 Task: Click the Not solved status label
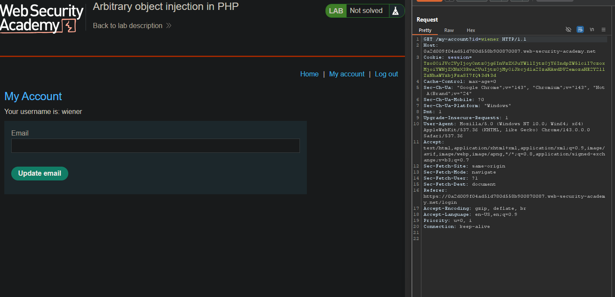(x=366, y=11)
